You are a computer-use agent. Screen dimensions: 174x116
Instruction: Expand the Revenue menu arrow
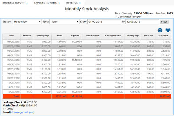(x=80, y=3)
